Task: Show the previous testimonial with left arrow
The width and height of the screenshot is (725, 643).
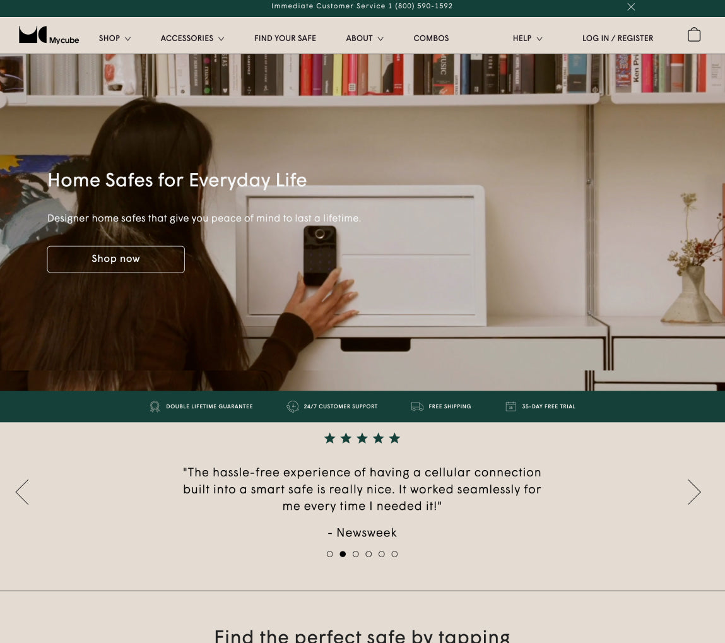Action: [x=22, y=492]
